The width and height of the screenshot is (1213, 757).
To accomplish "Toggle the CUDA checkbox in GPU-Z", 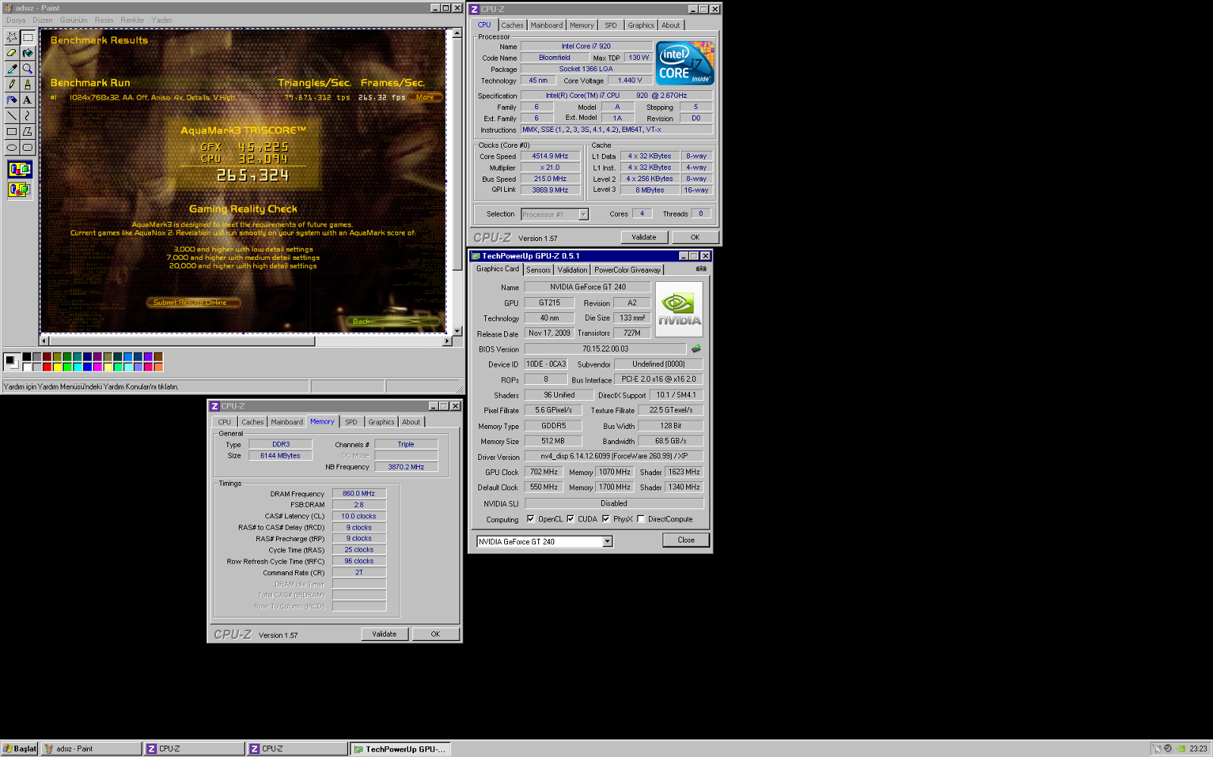I will (570, 519).
